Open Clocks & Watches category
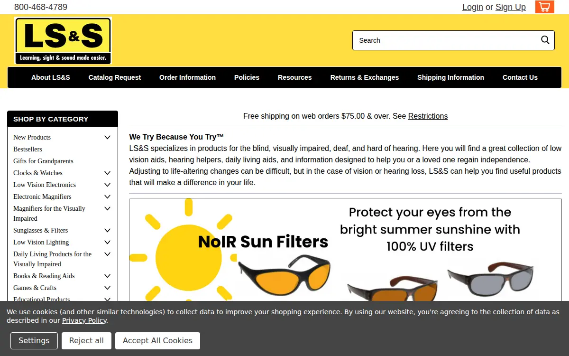This screenshot has height=356, width=569. pos(38,173)
